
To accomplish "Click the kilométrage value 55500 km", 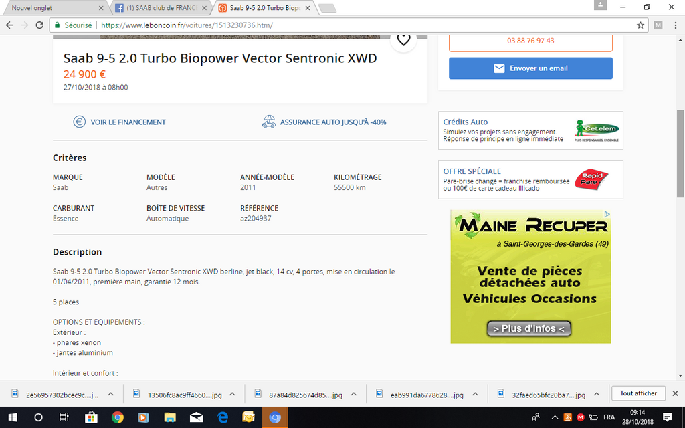I will point(349,187).
